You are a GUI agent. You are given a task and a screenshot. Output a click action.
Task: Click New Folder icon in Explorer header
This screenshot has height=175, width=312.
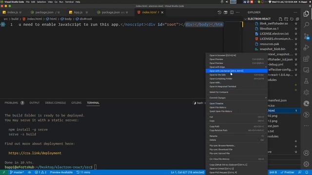pos(286,19)
